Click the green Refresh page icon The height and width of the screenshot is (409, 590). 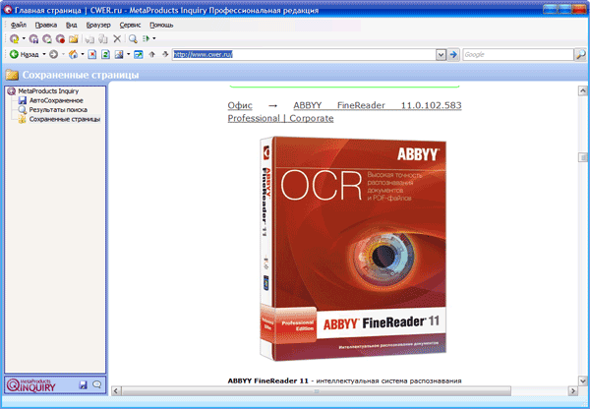point(105,54)
